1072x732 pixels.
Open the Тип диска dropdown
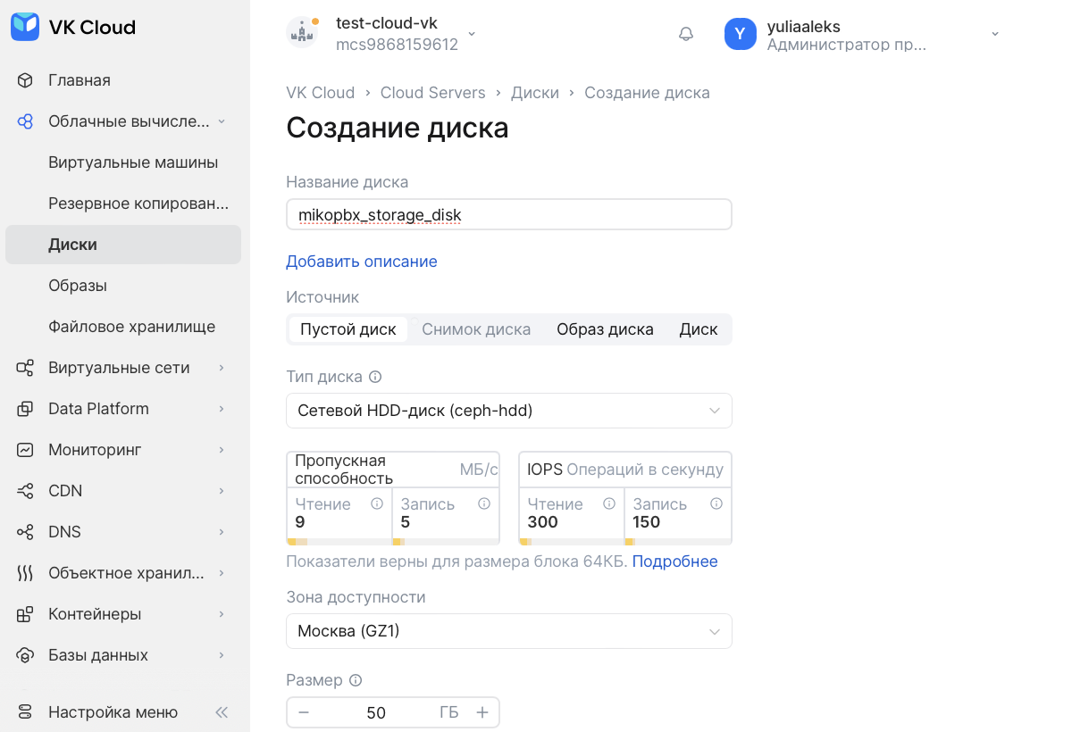point(508,411)
